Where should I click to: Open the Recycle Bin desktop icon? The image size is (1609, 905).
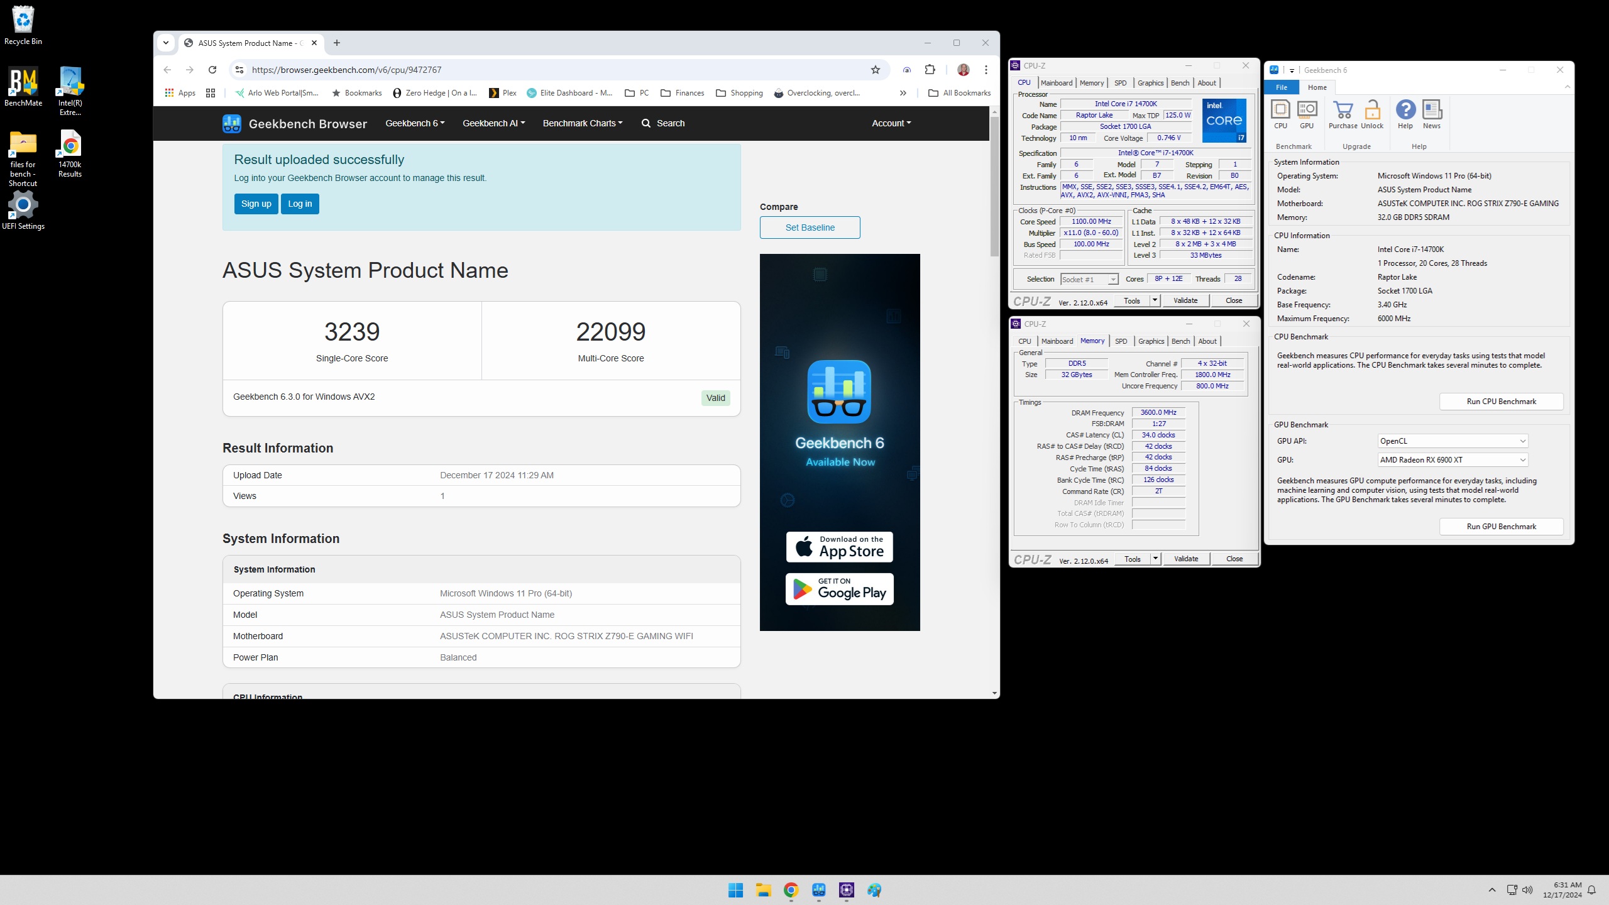click(23, 25)
